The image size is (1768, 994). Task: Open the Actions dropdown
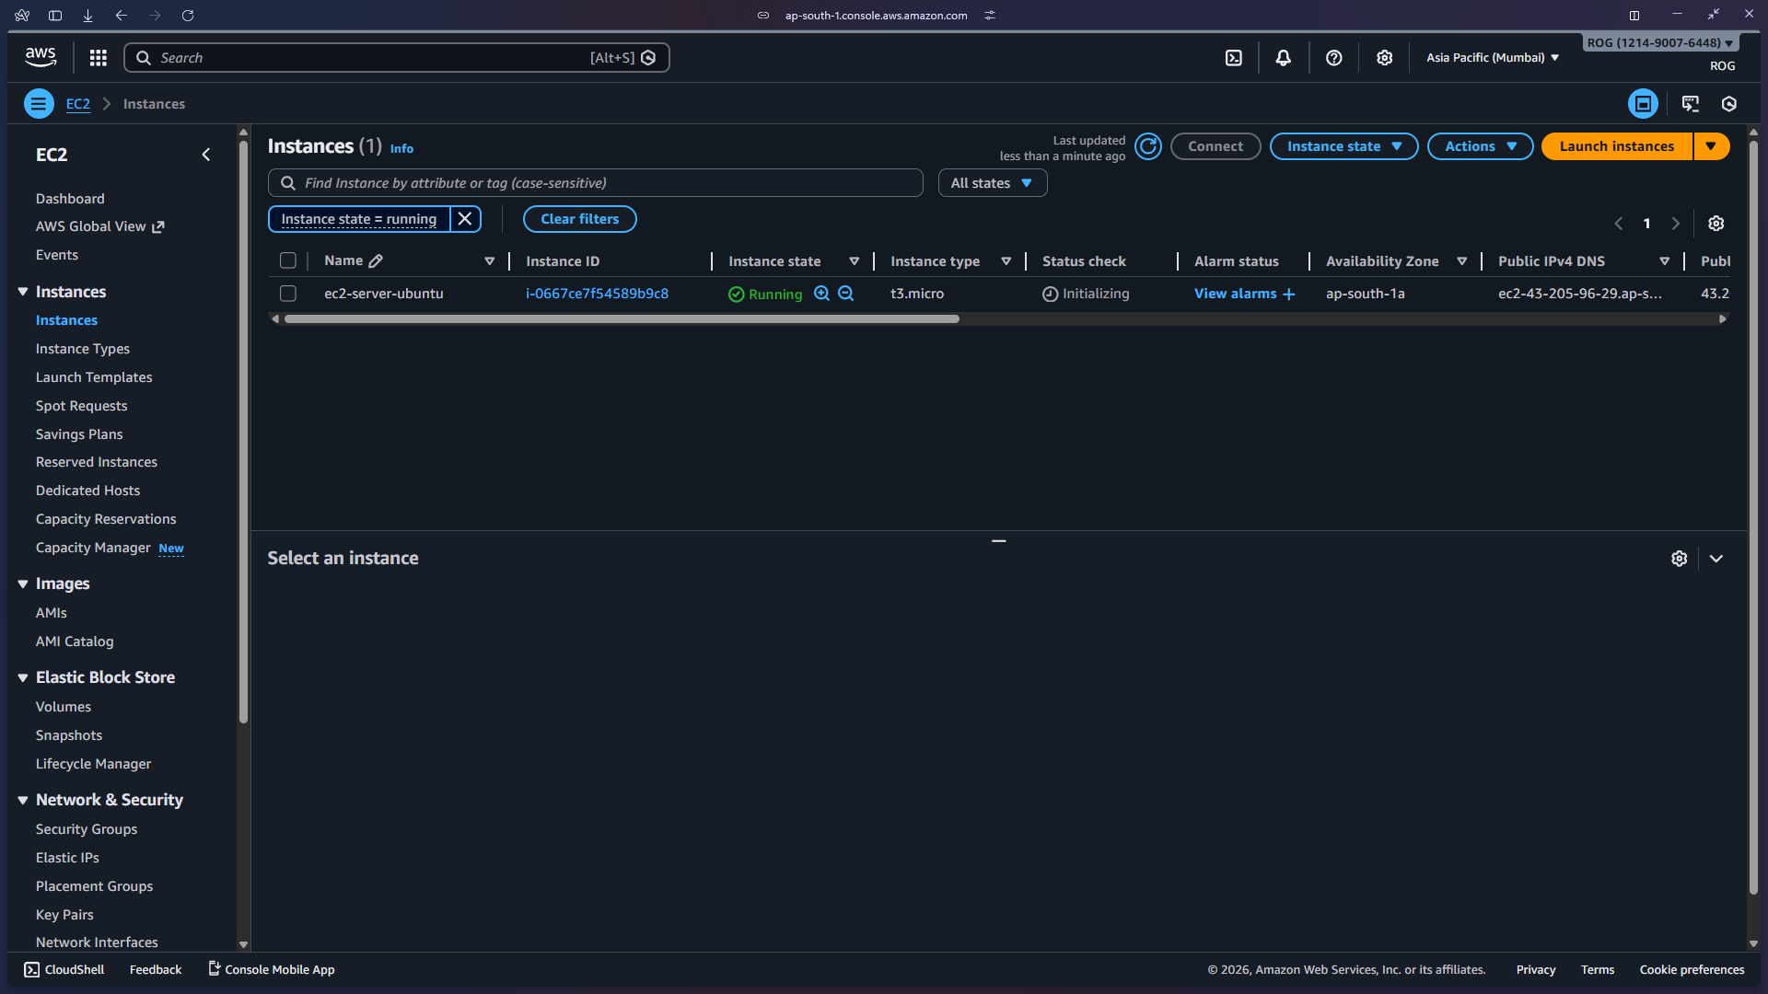coord(1480,145)
